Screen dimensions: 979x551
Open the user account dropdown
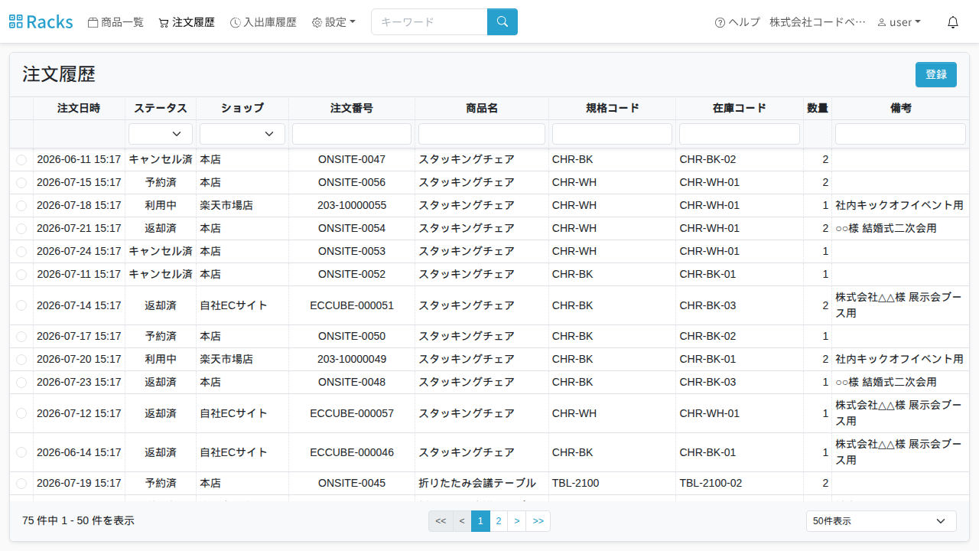pos(899,22)
